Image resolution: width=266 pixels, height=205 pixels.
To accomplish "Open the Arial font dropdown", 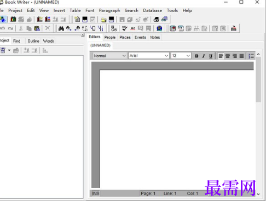I will tap(166, 56).
